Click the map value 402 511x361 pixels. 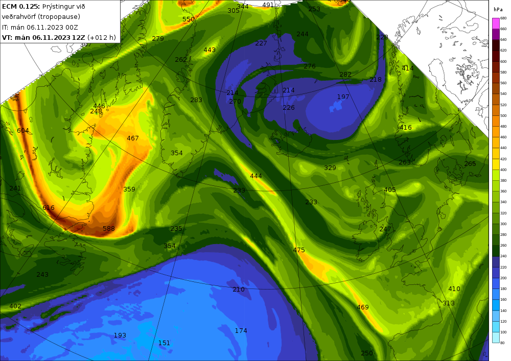click(x=15, y=306)
